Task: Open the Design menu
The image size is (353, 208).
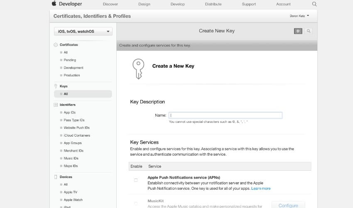Action: [x=144, y=4]
